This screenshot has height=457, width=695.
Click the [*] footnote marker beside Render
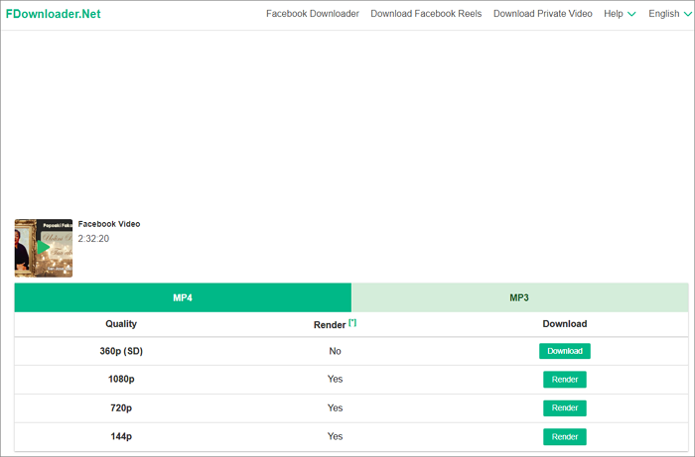pos(352,322)
